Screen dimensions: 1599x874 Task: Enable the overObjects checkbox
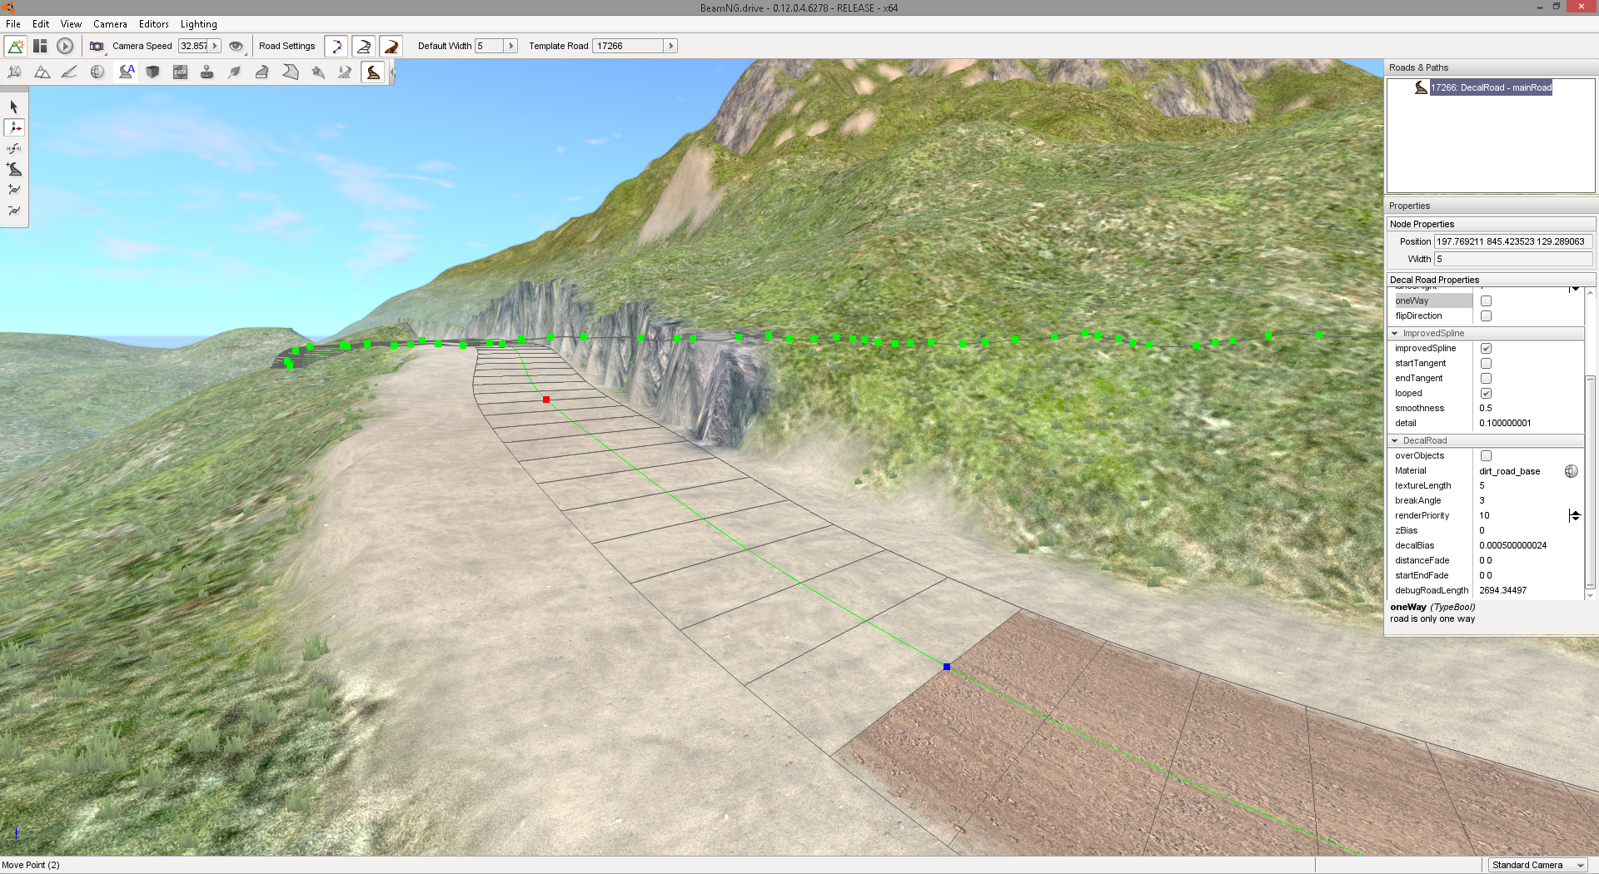(1486, 456)
